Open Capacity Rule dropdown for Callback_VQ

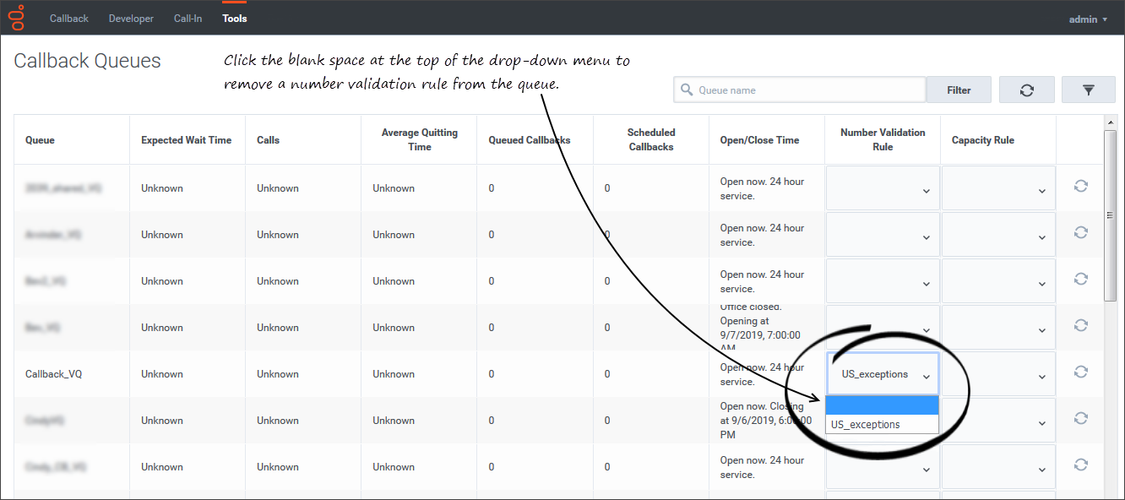click(x=998, y=374)
